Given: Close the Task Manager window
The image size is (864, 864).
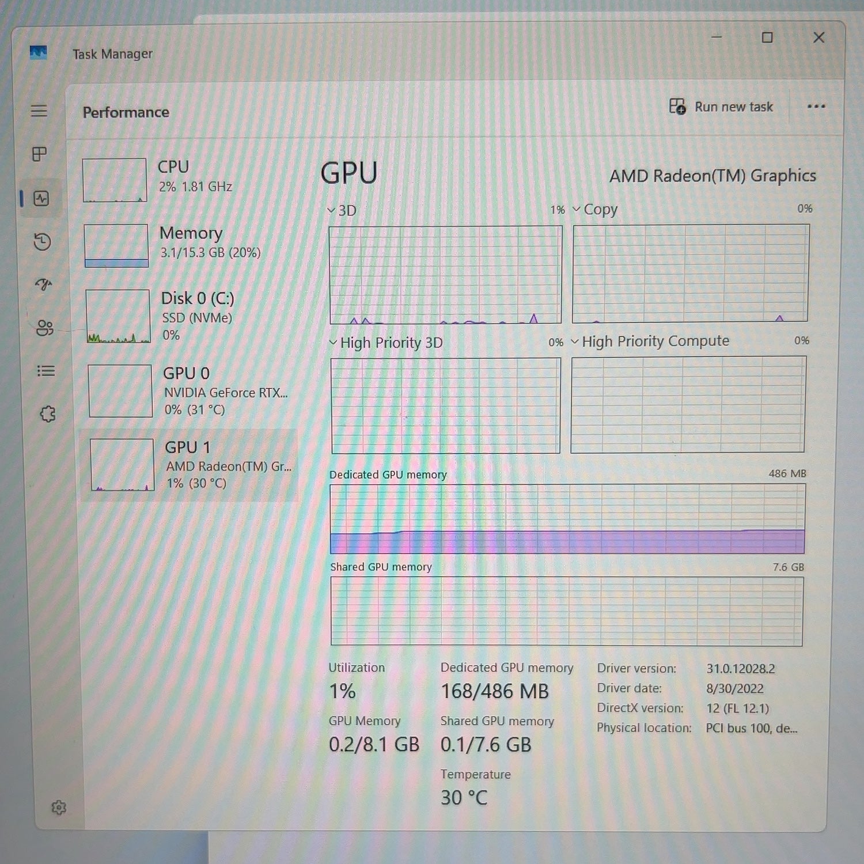Looking at the screenshot, I should pos(818,38).
